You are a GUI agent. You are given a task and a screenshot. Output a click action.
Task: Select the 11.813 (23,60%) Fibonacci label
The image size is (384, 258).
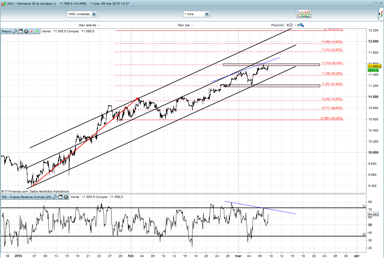point(332,50)
